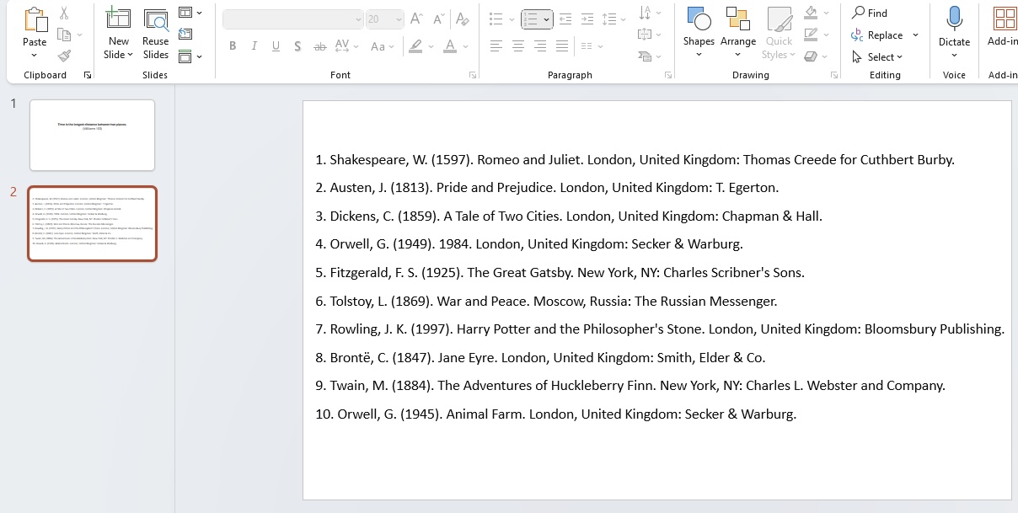Click the Austen Pride and Prejudice line
The height and width of the screenshot is (513, 1018).
pos(547,187)
